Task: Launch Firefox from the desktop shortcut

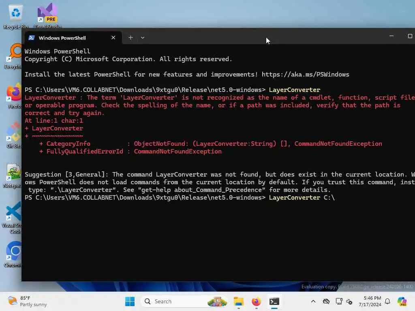Action: (14, 95)
